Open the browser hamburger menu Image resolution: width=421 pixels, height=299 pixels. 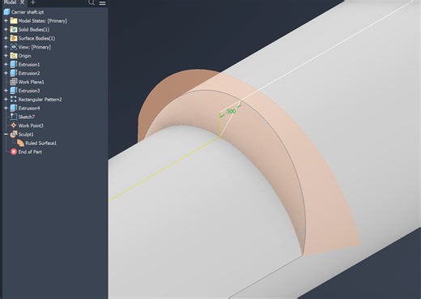(102, 3)
